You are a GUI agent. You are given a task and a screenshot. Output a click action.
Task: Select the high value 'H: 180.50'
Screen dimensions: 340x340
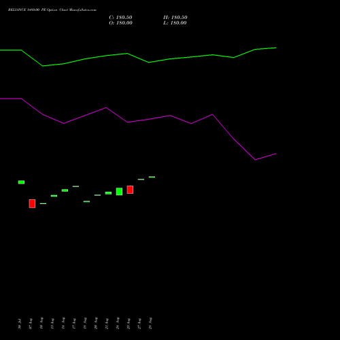pos(175,18)
